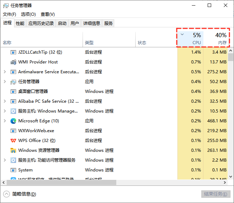Click the Windows 资源管理器 folder icon
The height and width of the screenshot is (203, 234).
pyautogui.click(x=13, y=150)
